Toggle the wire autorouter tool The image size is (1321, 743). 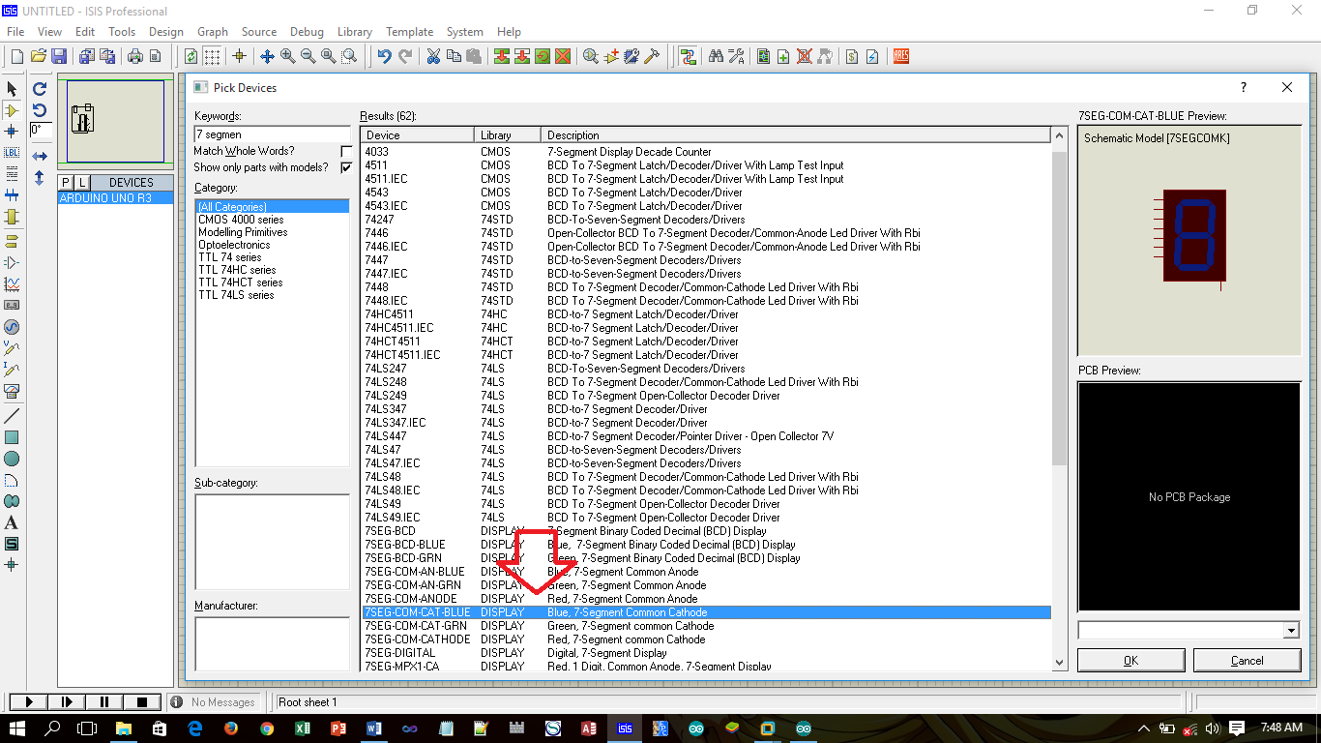coord(689,56)
